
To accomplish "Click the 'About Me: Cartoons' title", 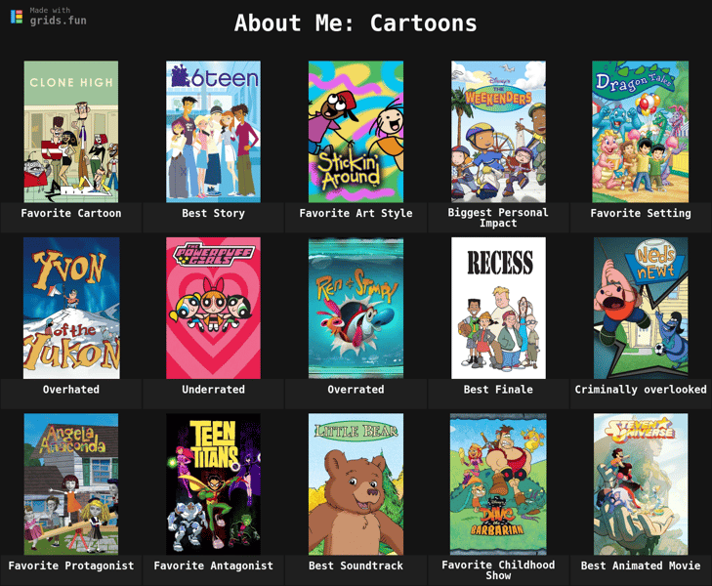I will point(356,23).
